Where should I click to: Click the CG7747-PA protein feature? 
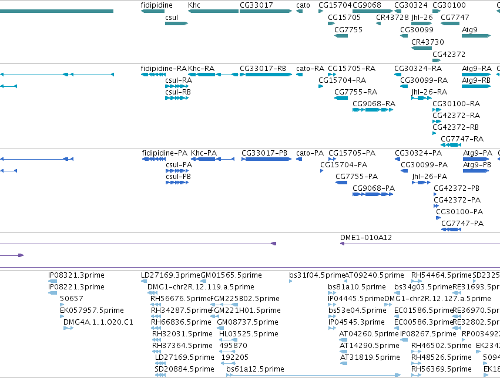point(451,230)
